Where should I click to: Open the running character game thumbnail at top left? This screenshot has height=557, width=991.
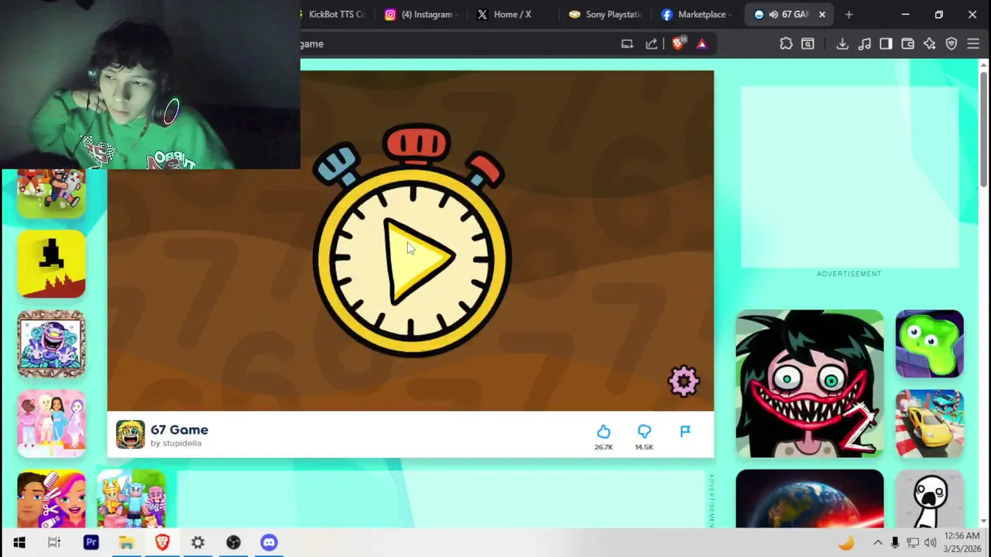point(51,193)
